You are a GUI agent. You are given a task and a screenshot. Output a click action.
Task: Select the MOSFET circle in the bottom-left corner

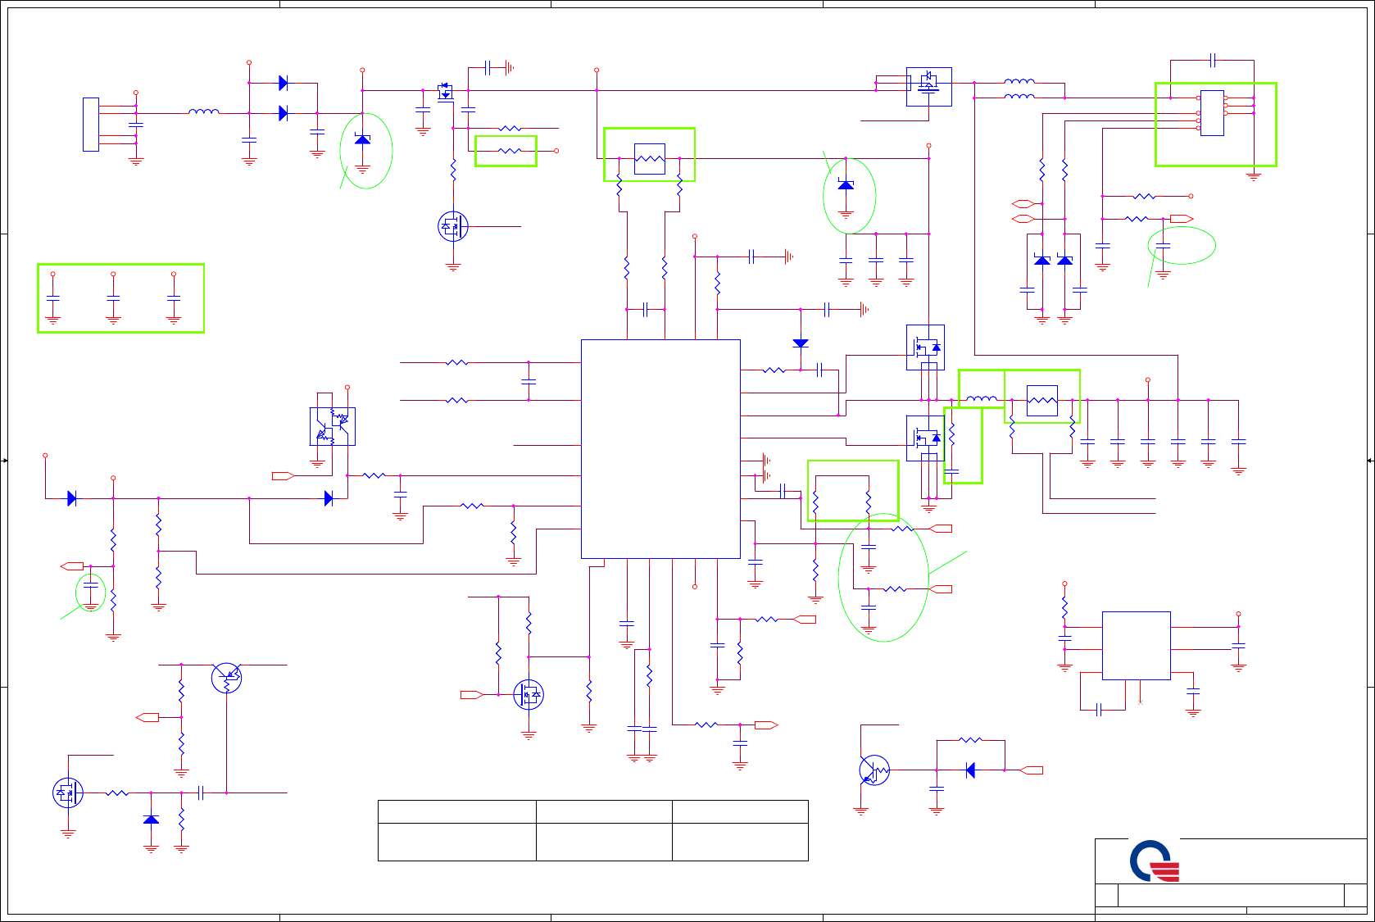click(68, 793)
